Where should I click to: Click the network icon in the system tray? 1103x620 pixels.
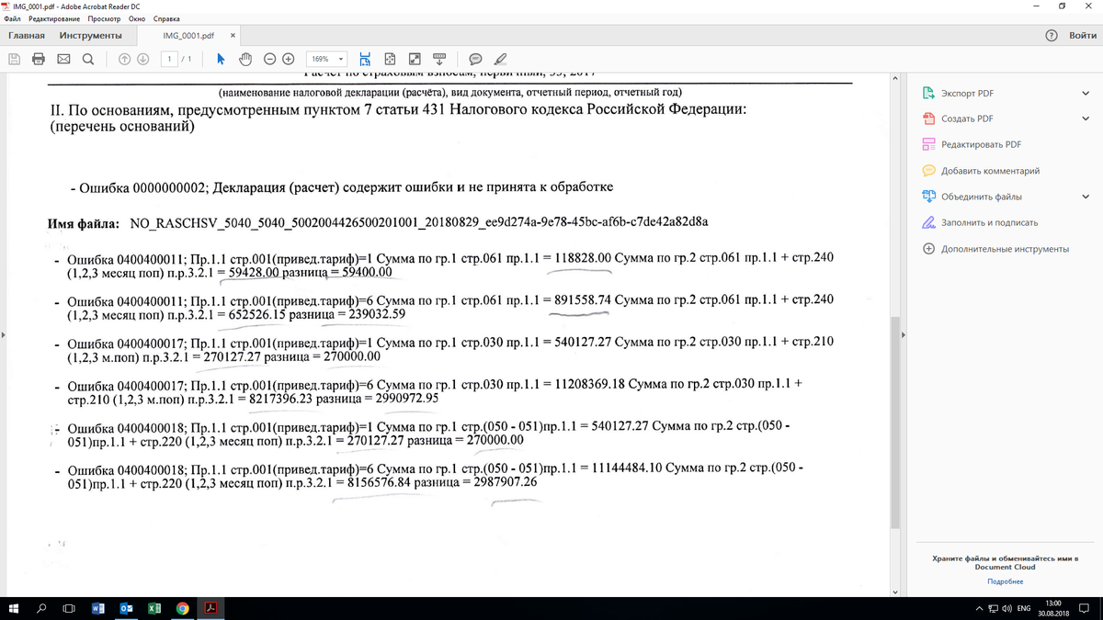tap(993, 608)
